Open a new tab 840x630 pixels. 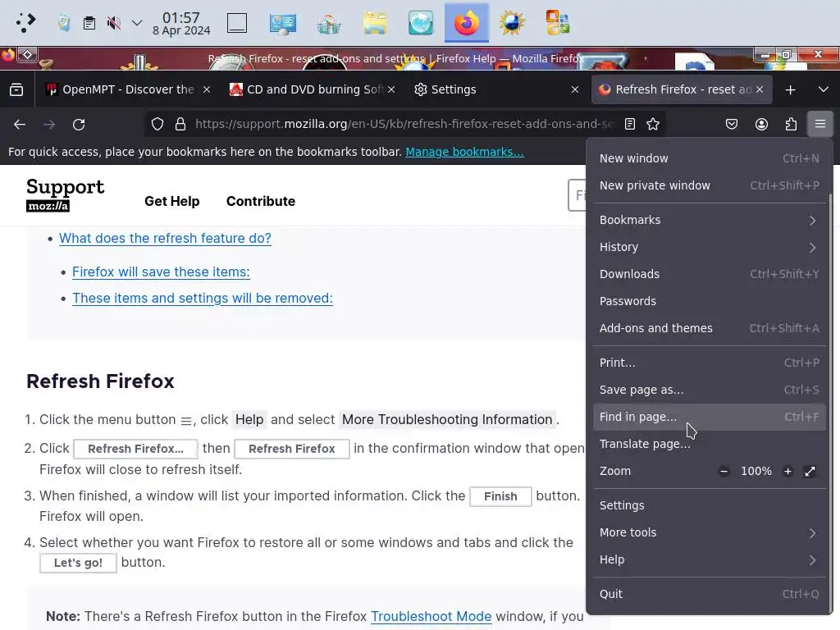click(x=790, y=90)
